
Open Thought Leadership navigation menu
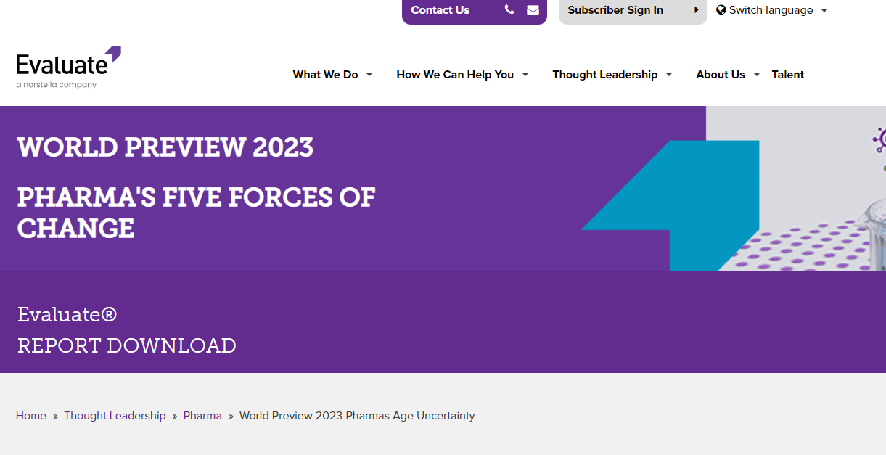(605, 74)
